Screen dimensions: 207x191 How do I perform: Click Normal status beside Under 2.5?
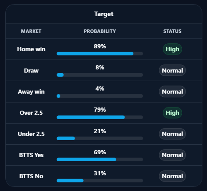tap(172, 134)
